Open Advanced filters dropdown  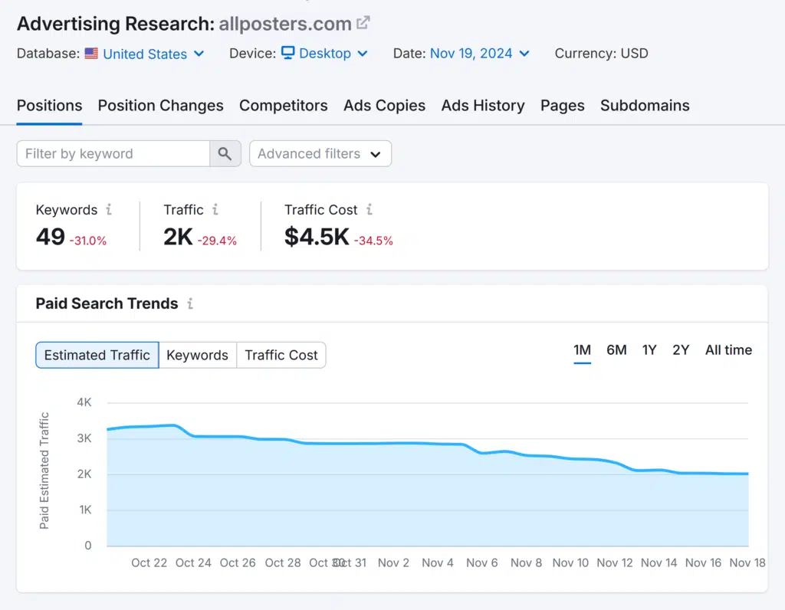coord(320,153)
